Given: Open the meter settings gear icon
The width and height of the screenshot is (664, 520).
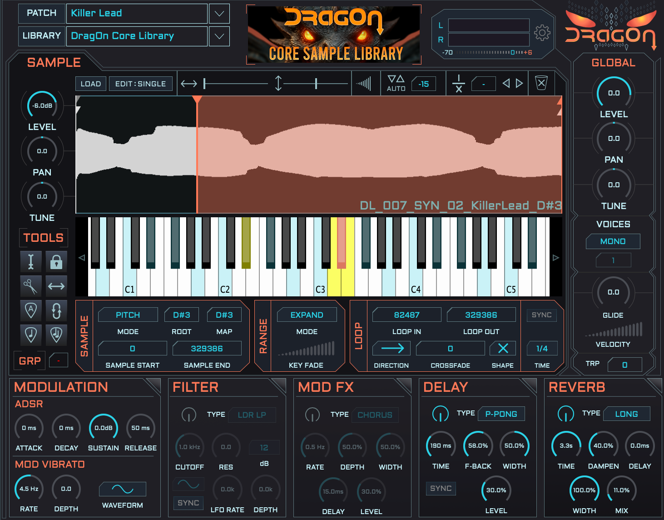Looking at the screenshot, I should pyautogui.click(x=542, y=33).
